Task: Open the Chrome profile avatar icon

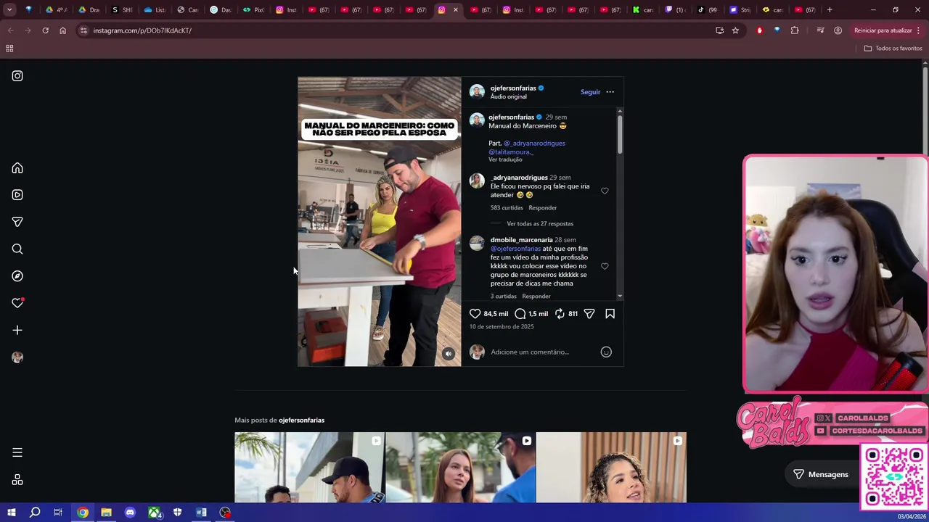Action: click(x=838, y=30)
